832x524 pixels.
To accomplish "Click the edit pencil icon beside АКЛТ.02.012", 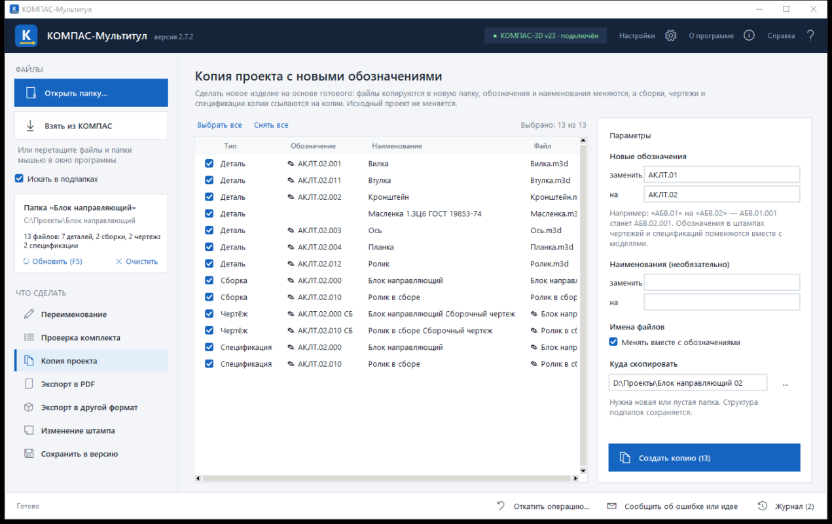I will pos(291,264).
